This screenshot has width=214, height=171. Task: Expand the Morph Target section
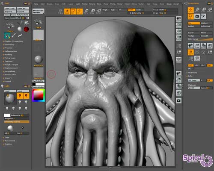click(x=11, y=65)
